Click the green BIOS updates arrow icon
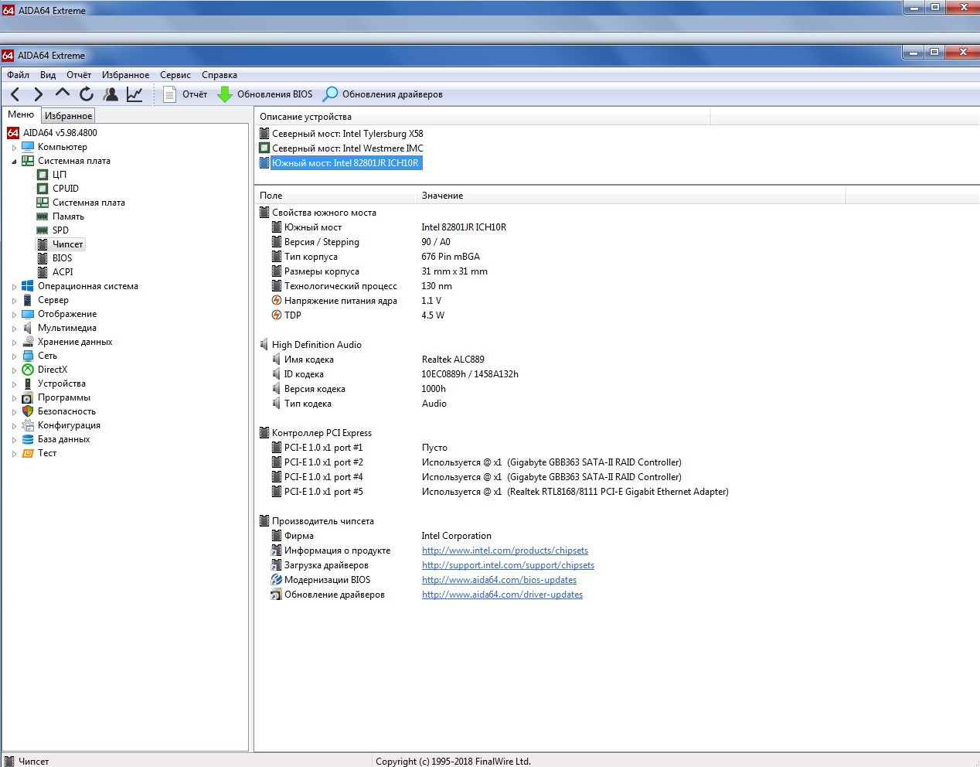 pyautogui.click(x=225, y=94)
